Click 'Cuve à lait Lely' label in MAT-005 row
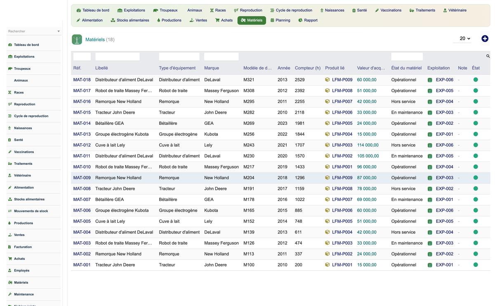Image resolution: width=495 pixels, height=306 pixels. pos(110,221)
